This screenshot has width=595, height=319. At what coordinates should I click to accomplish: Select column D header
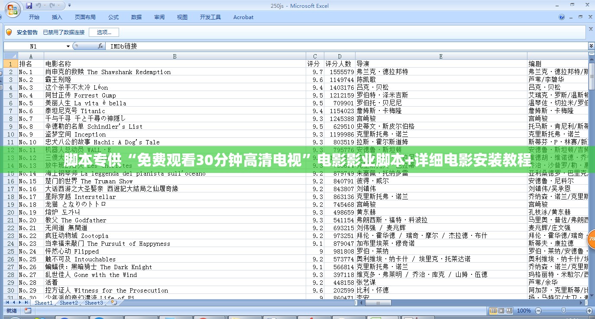click(340, 56)
